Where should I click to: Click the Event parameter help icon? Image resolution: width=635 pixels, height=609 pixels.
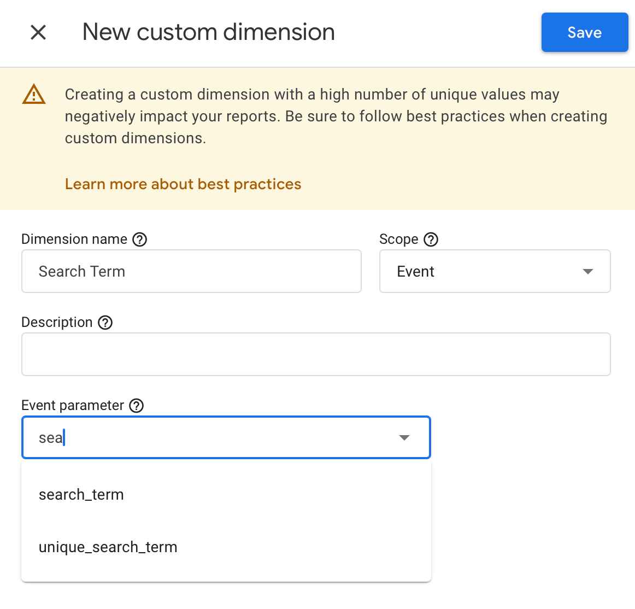click(x=137, y=406)
